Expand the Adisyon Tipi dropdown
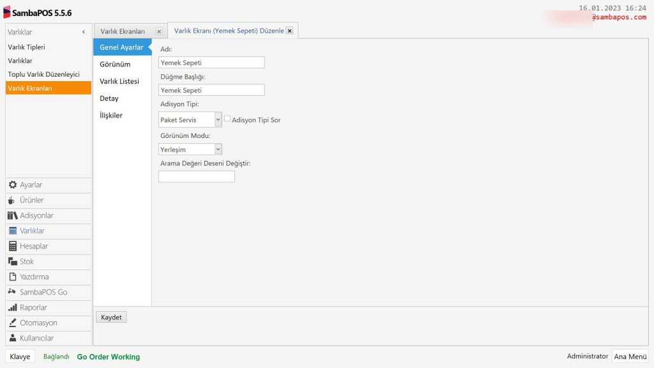The image size is (654, 368). [218, 119]
